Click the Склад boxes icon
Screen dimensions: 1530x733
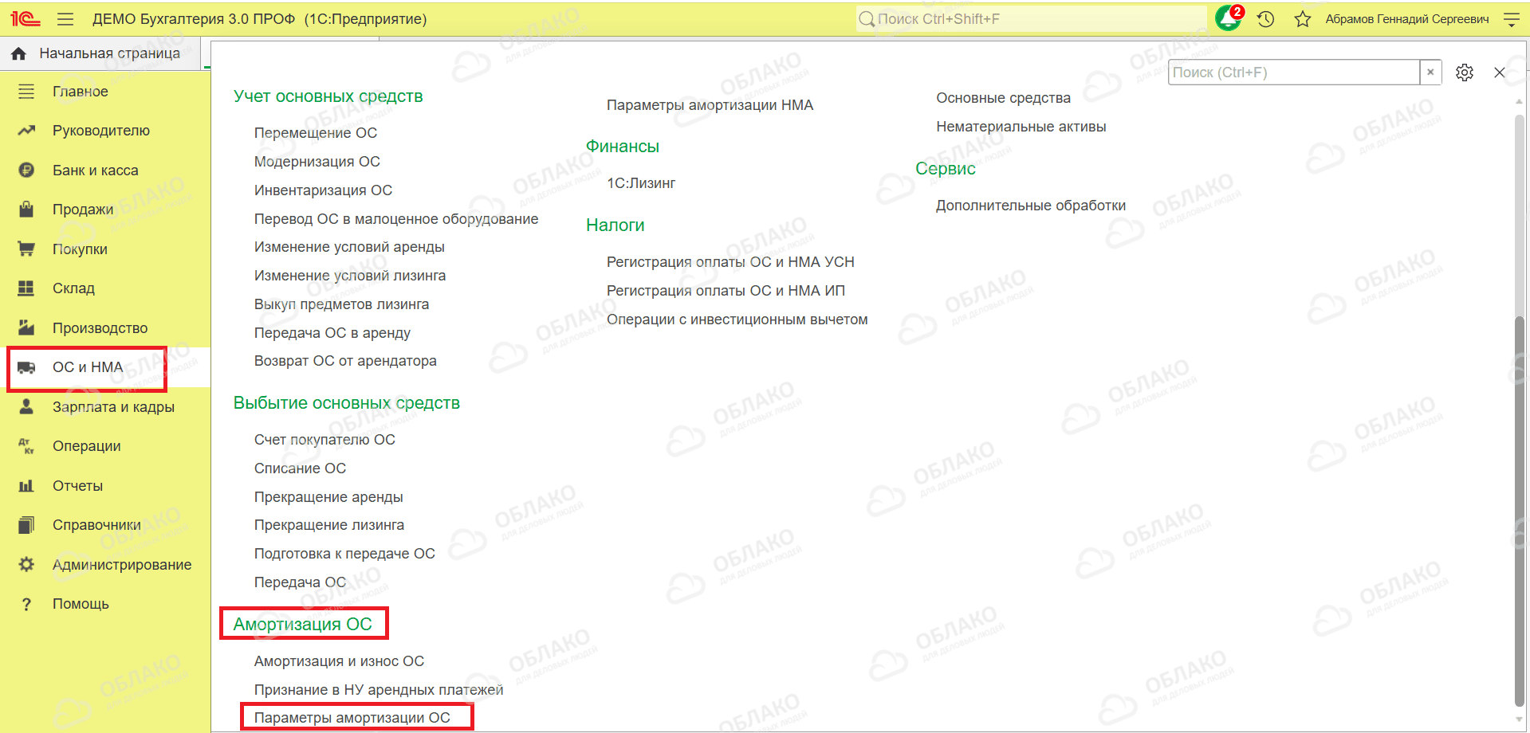pyautogui.click(x=26, y=288)
